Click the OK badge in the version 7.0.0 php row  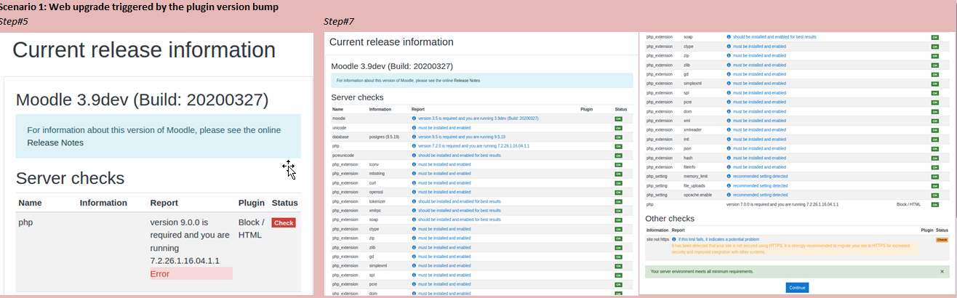[935, 205]
